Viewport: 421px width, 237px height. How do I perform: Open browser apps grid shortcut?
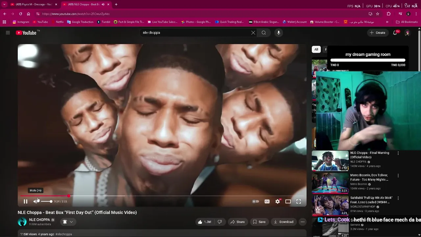click(x=4, y=22)
